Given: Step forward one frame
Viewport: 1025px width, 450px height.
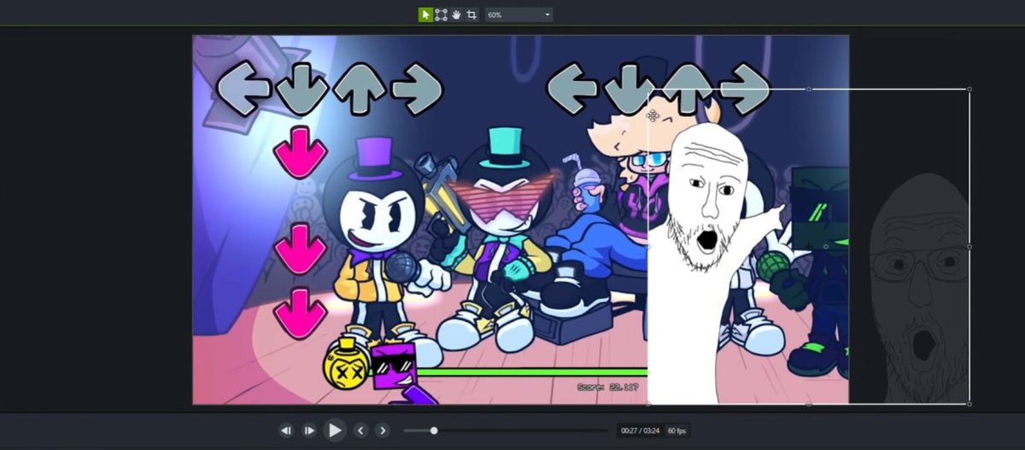Looking at the screenshot, I should tap(309, 430).
